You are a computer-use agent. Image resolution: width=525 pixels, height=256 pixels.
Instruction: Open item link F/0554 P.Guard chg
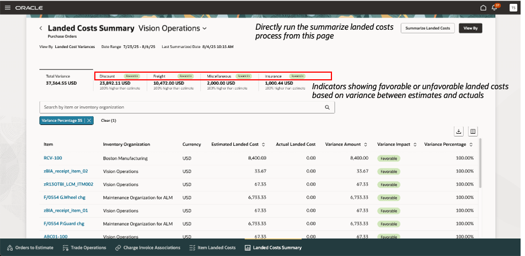click(x=64, y=224)
